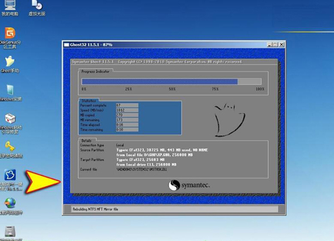Click the target 'from Local drive [1]' line

(x=146, y=164)
